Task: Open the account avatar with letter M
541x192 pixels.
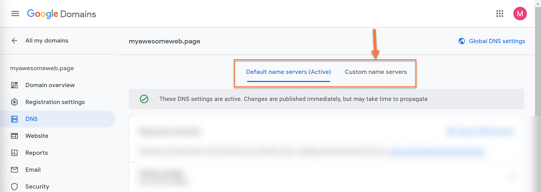Action: tap(520, 14)
